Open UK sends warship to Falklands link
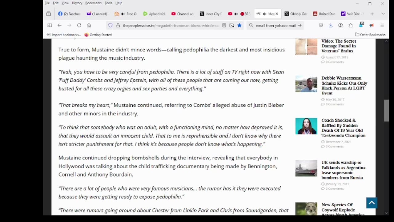The height and width of the screenshot is (222, 394). (x=343, y=170)
